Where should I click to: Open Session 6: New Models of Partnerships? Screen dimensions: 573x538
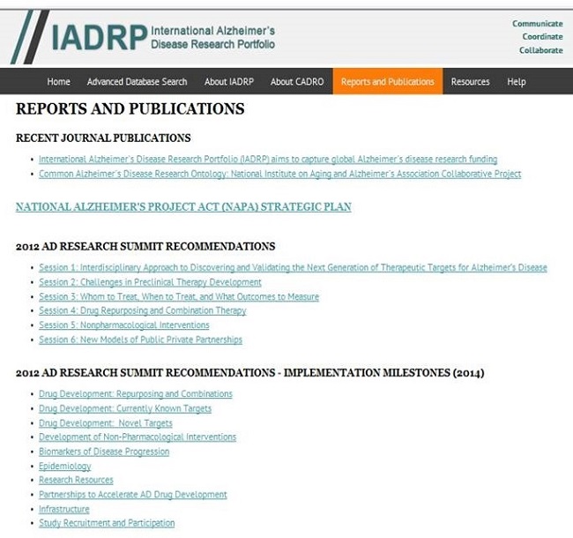click(140, 340)
